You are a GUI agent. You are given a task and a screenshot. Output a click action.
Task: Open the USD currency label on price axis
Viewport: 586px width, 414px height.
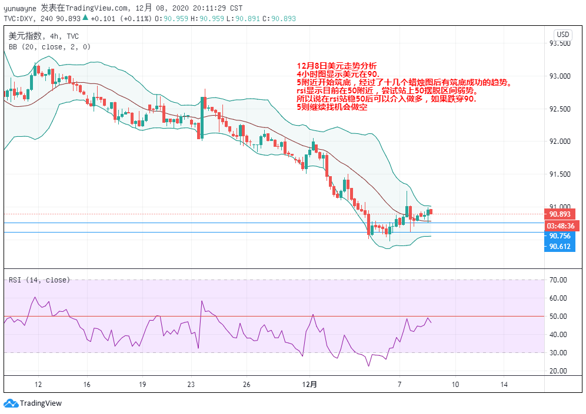562,35
